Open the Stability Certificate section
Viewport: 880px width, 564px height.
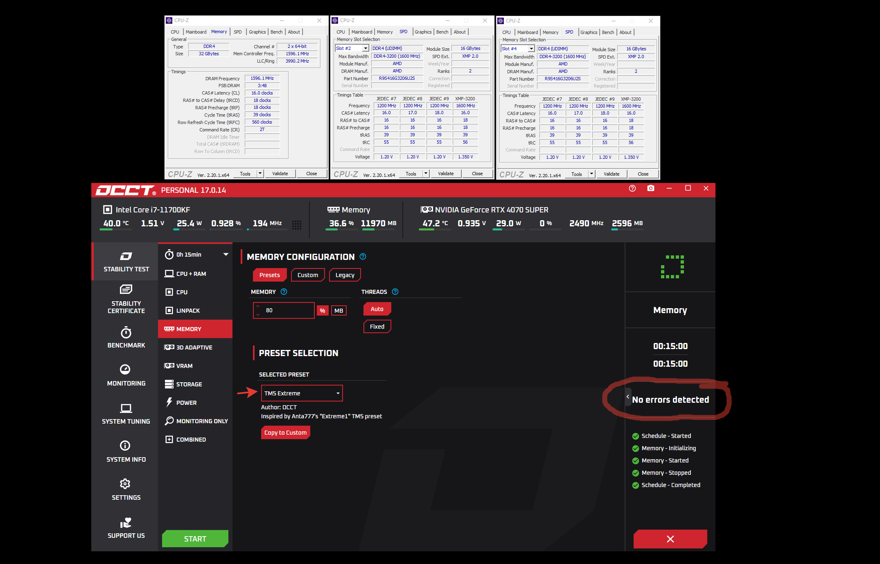pos(126,299)
